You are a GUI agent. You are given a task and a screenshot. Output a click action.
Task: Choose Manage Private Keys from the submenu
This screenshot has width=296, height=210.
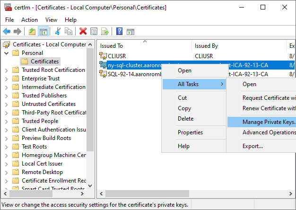coord(268,122)
